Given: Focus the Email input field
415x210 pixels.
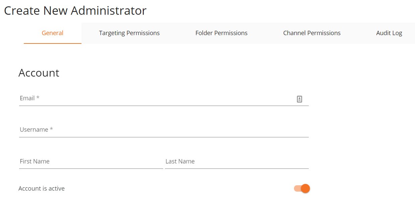Looking at the screenshot, I should [164, 98].
